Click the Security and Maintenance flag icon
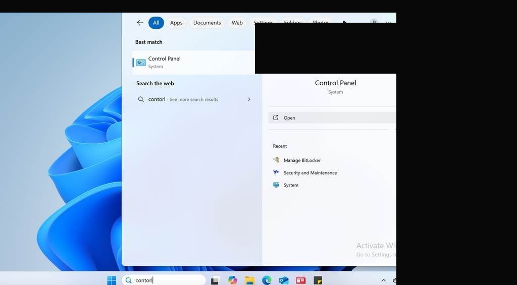The width and height of the screenshot is (517, 285). [276, 173]
